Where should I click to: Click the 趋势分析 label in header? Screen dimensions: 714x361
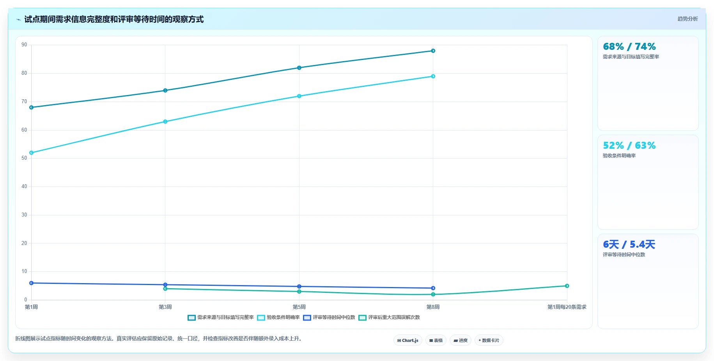687,19
